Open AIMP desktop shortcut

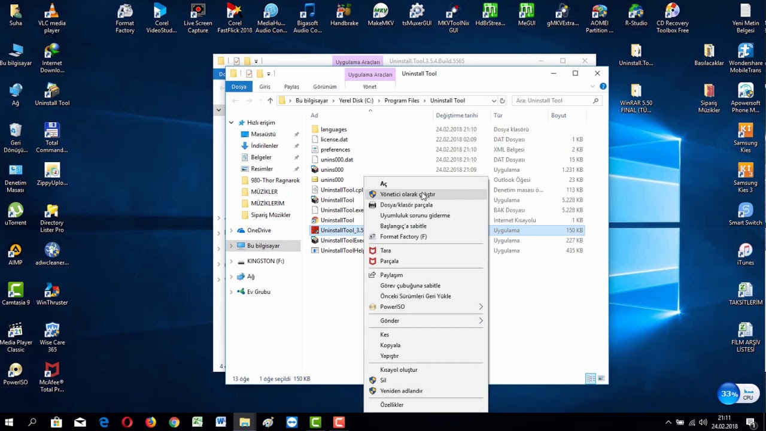(x=16, y=255)
